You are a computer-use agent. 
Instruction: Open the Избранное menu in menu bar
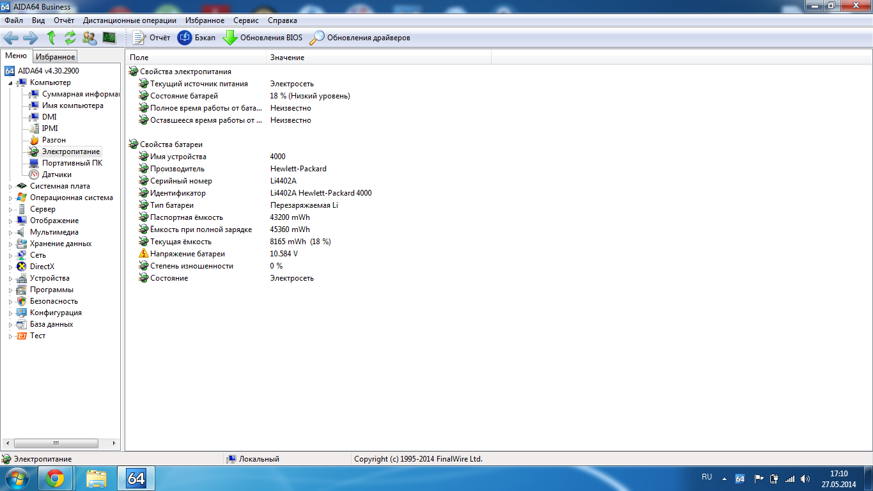[205, 20]
